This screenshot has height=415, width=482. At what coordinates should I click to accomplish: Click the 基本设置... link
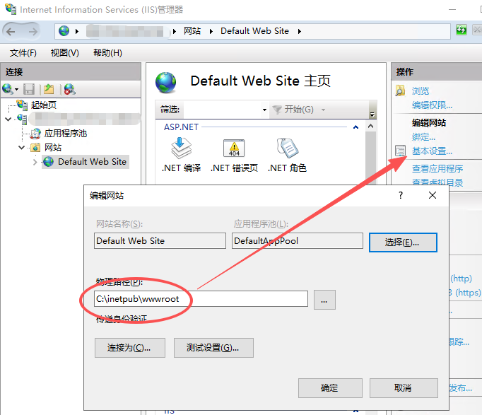pos(433,151)
